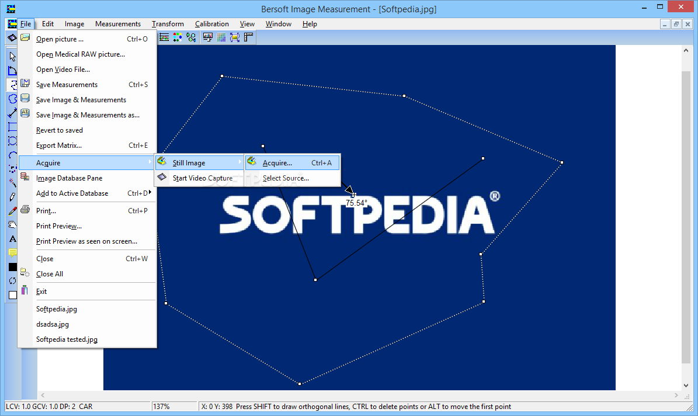
Task: Choose Save Measurements
Action: (x=87, y=84)
